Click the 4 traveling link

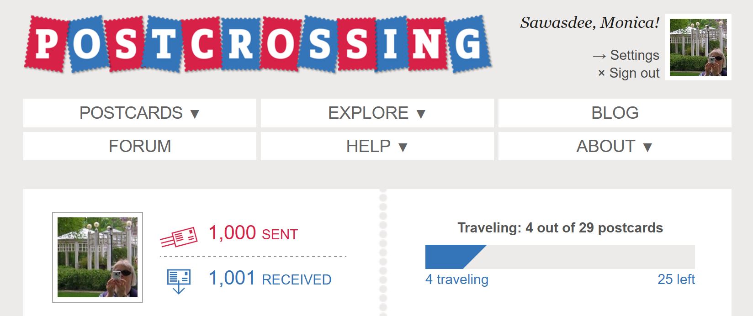[x=457, y=279]
